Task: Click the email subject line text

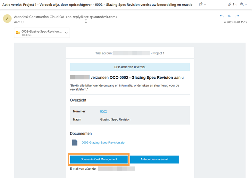Action: point(97,5)
